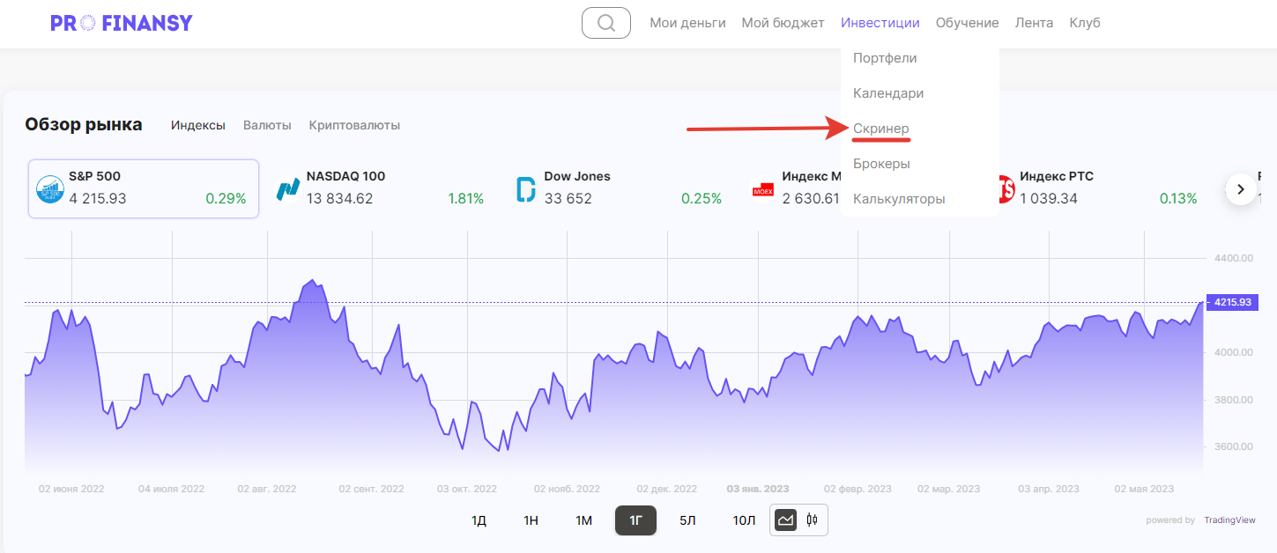The height and width of the screenshot is (553, 1277).
Task: Set chart range to 5Л
Action: 687,520
